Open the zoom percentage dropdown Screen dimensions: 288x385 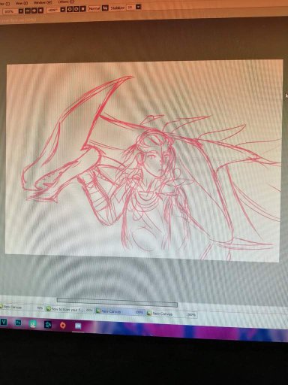pos(21,11)
